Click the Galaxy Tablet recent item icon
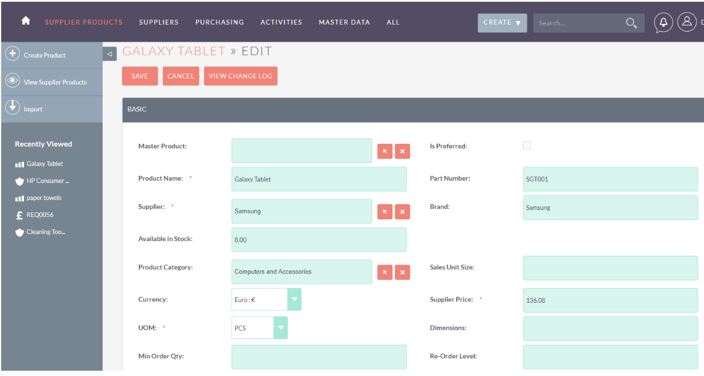Viewport: 704px width, 376px height. (x=19, y=164)
